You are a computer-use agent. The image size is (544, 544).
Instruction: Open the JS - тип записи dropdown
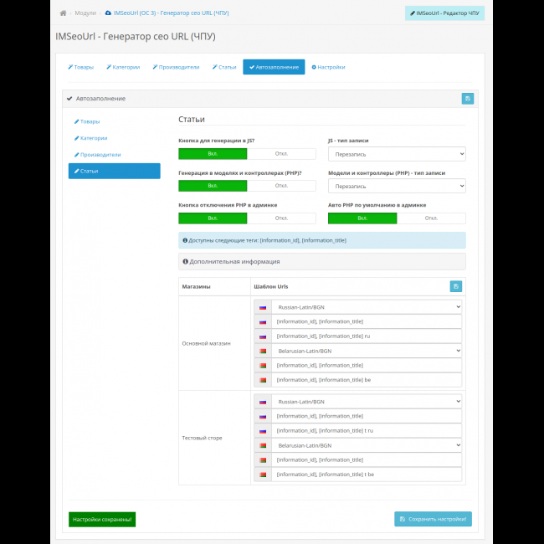397,154
